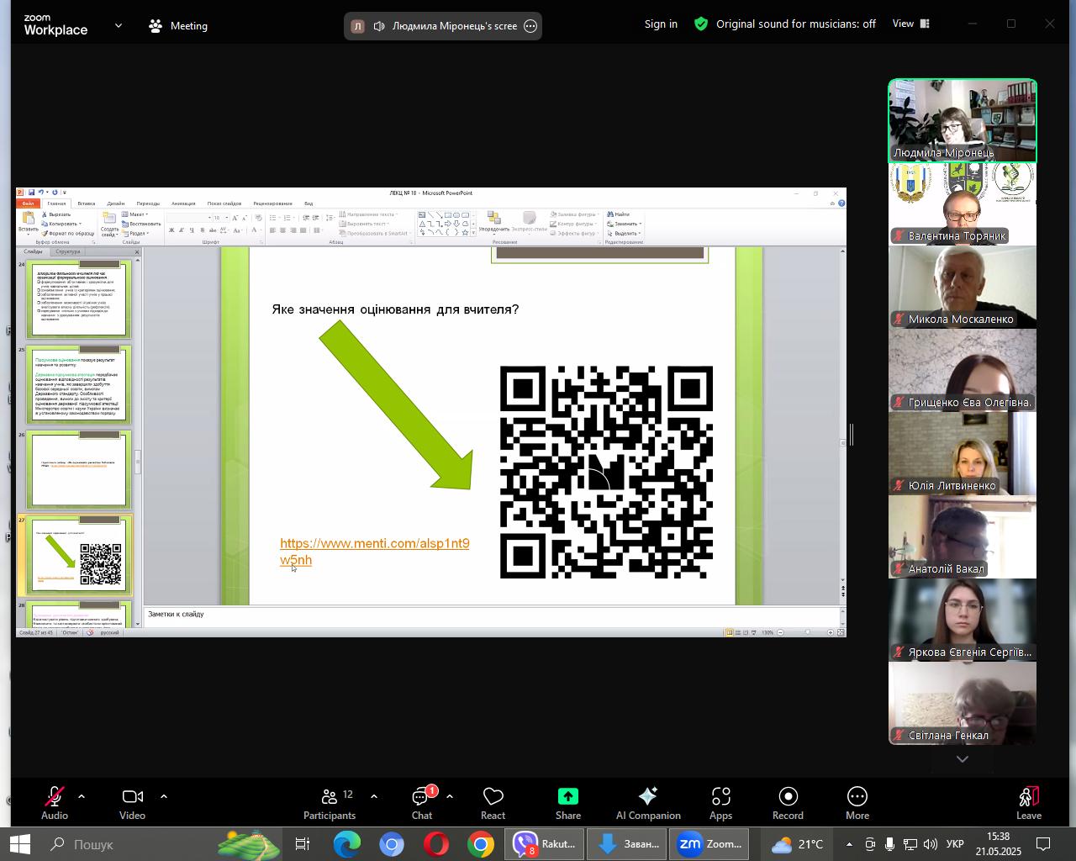Expand caret next to Participants
Screen dimensions: 1076x861
[374, 796]
